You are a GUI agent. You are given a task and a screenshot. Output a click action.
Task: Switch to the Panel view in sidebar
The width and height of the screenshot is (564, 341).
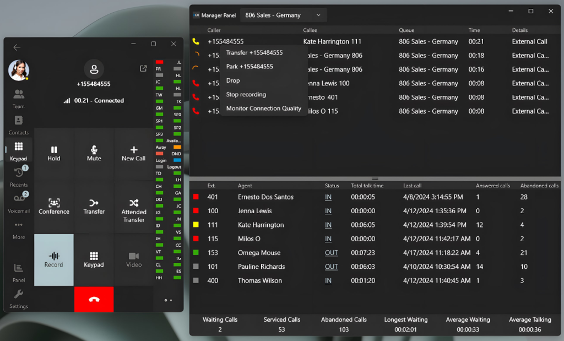point(18,274)
